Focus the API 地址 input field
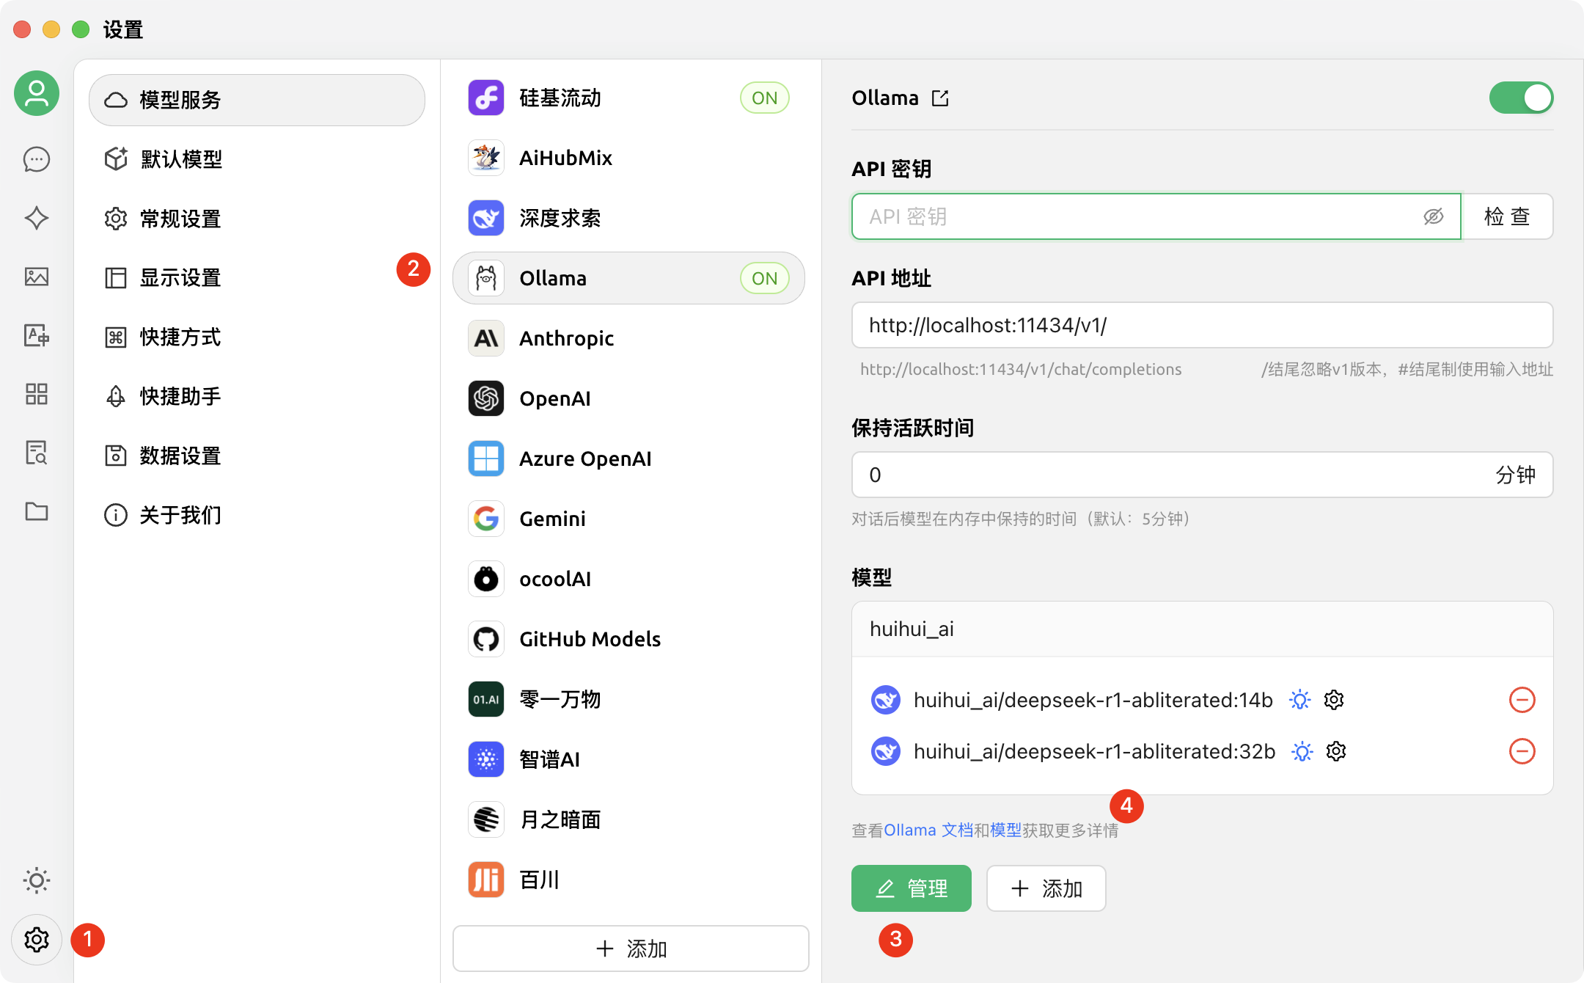1584x983 pixels. tap(1202, 325)
